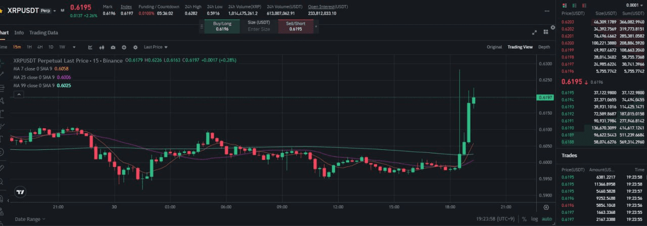Image resolution: width=647 pixels, height=226 pixels.
Task: Click the plus circle compare icon
Action: pos(124,47)
